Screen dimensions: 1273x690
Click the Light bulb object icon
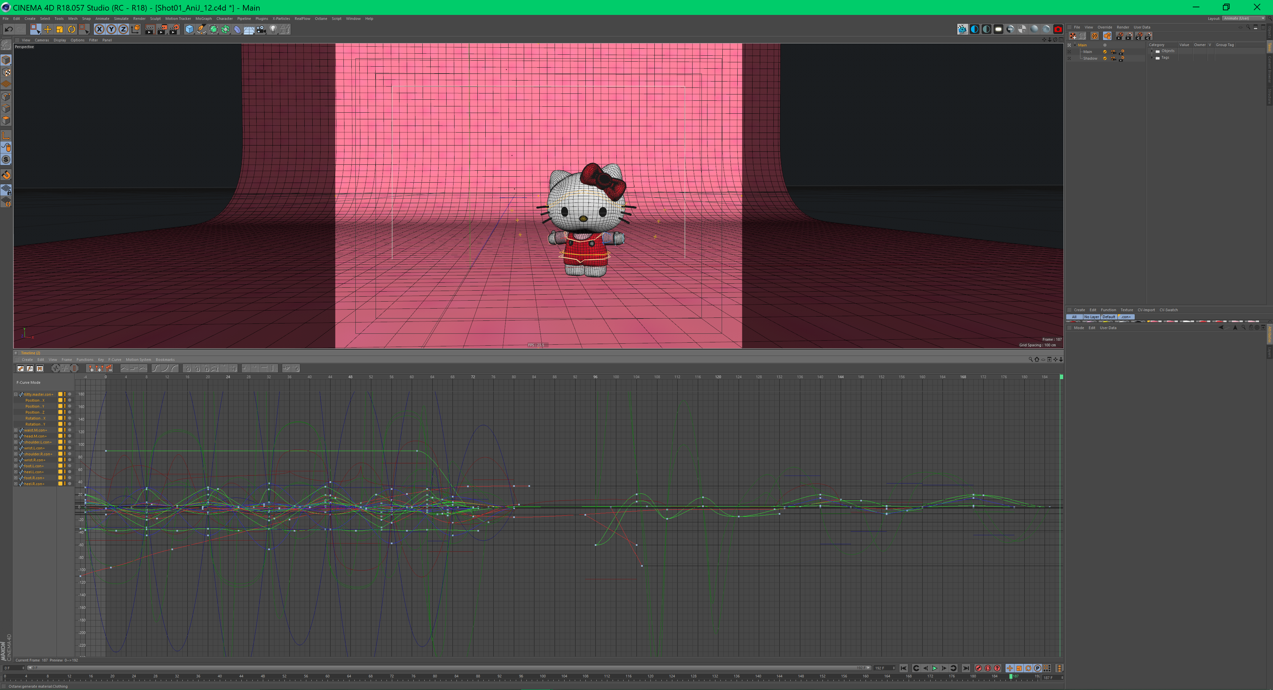pos(273,29)
